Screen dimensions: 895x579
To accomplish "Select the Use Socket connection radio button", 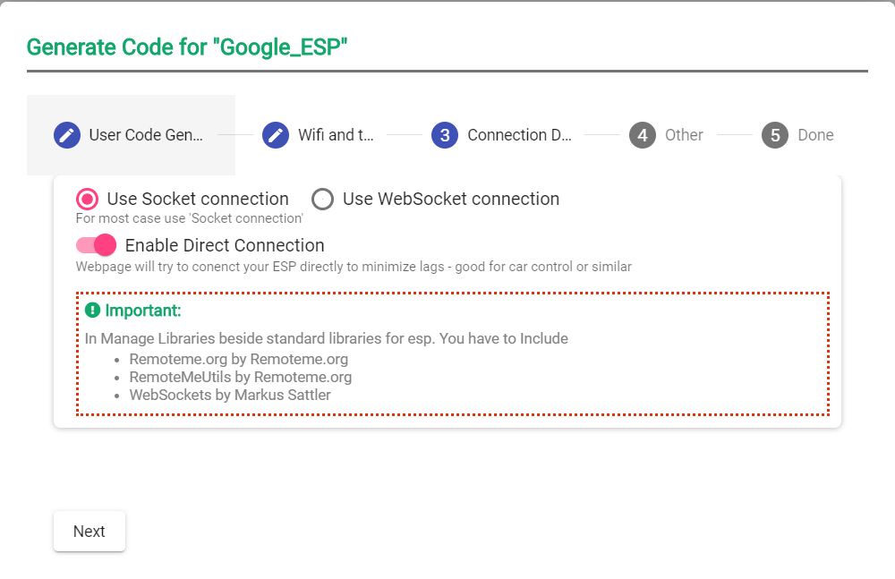I will pos(88,199).
